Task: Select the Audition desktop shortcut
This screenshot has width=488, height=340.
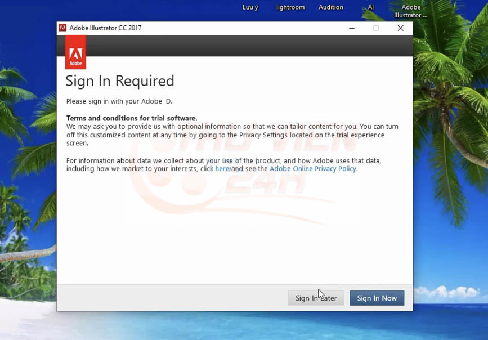Action: 331,7
